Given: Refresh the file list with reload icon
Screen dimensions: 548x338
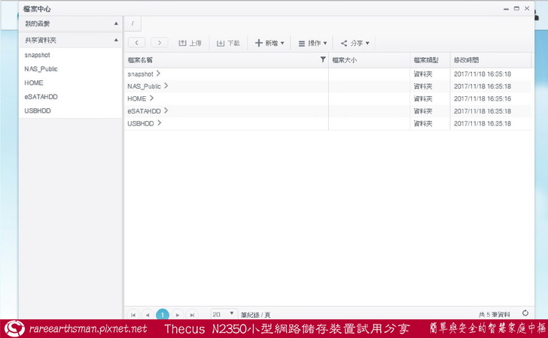Looking at the screenshot, I should pyautogui.click(x=525, y=314).
